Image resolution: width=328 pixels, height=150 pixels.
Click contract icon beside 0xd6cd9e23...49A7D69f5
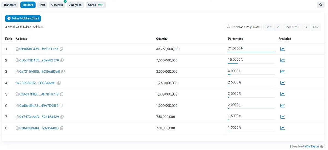tap(17, 105)
